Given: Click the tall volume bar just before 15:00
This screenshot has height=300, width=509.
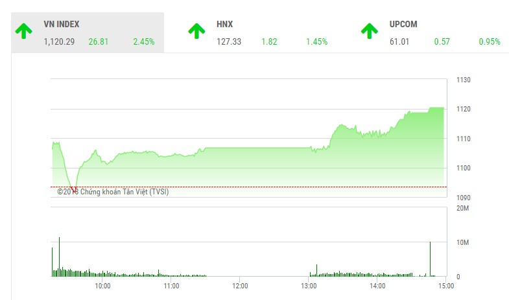Looking at the screenshot, I should (430, 259).
